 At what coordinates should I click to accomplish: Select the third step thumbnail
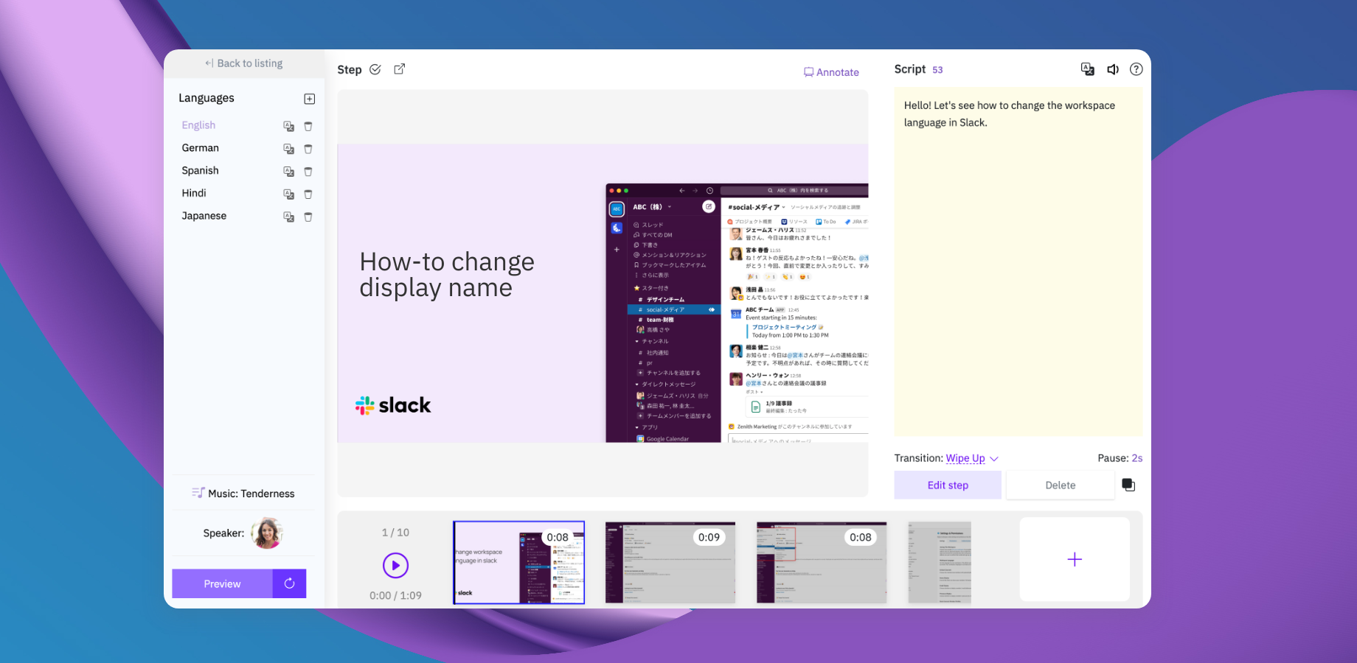(x=822, y=563)
